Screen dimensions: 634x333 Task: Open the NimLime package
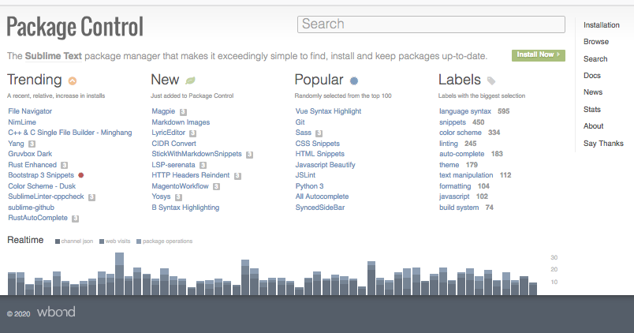(22, 122)
